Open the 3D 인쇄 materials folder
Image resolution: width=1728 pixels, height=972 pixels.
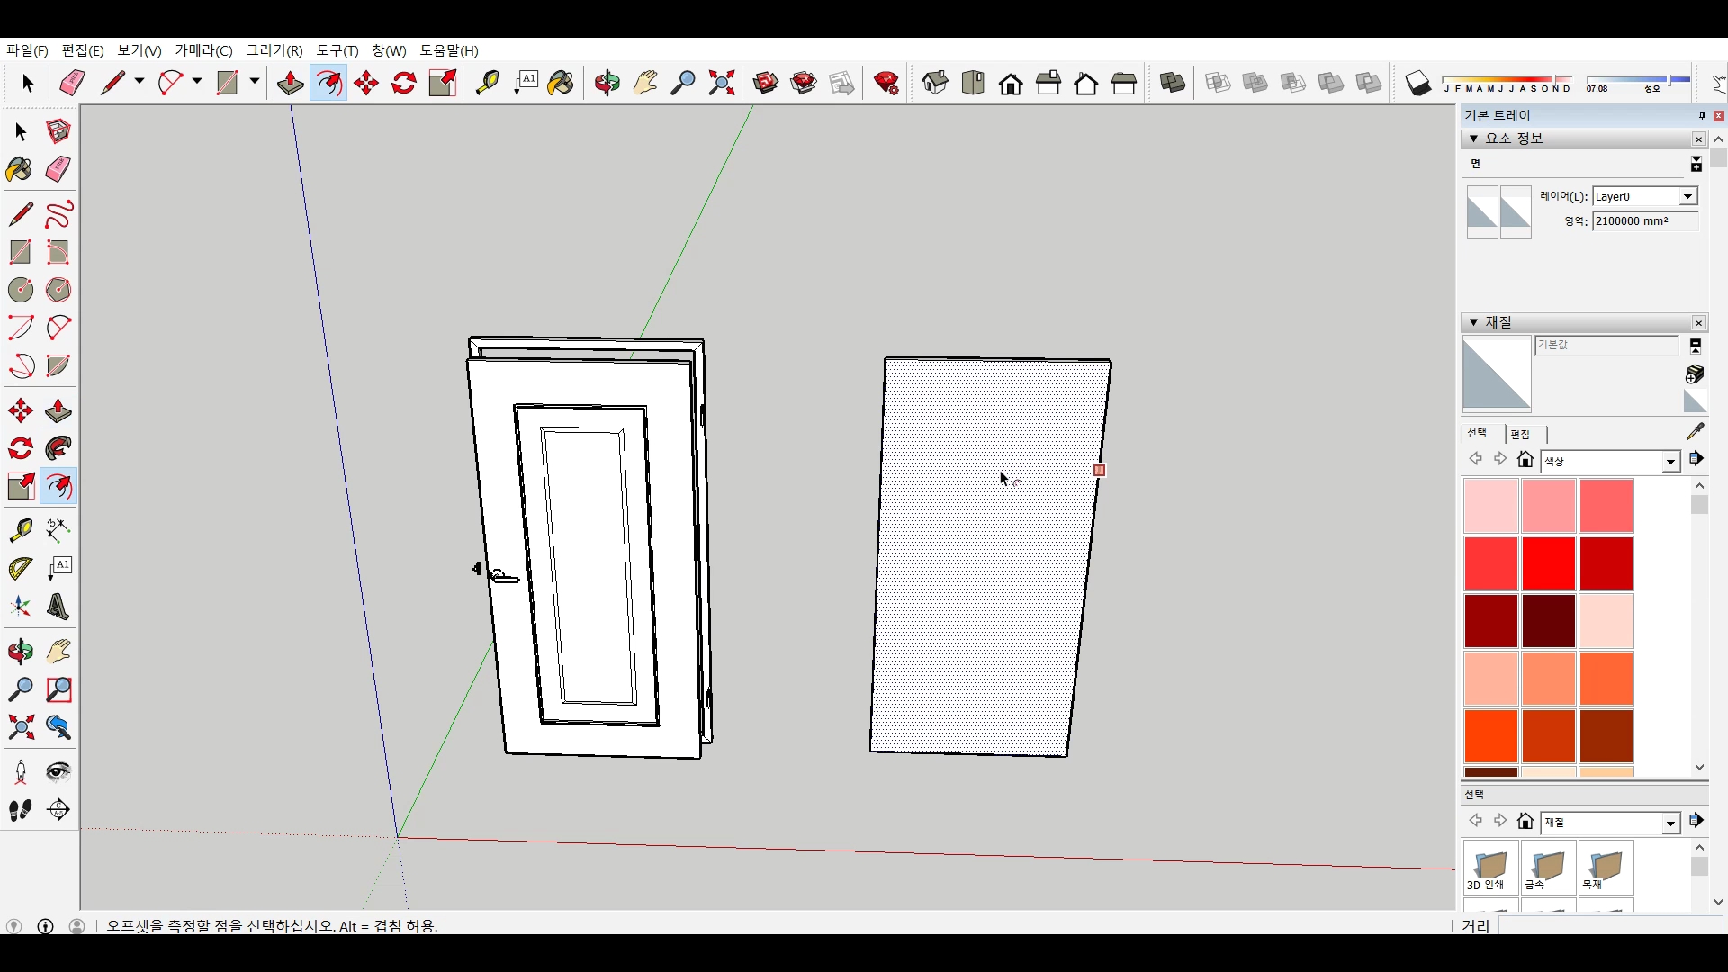click(1490, 868)
